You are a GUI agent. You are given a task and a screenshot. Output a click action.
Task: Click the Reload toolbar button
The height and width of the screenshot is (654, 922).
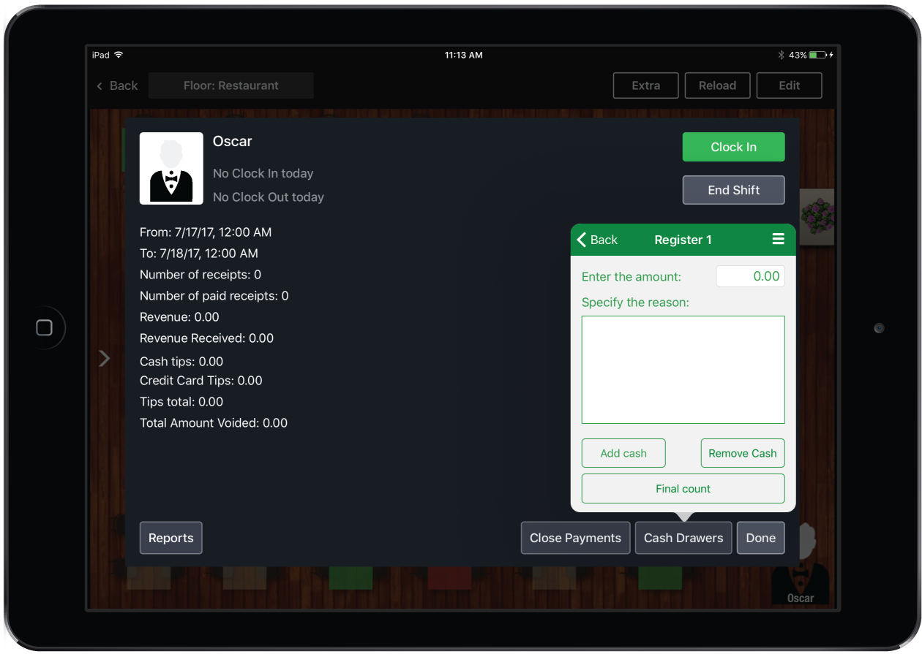click(x=717, y=85)
